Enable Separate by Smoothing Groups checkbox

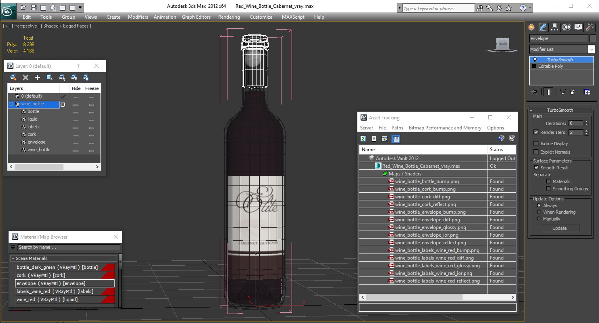(548, 189)
